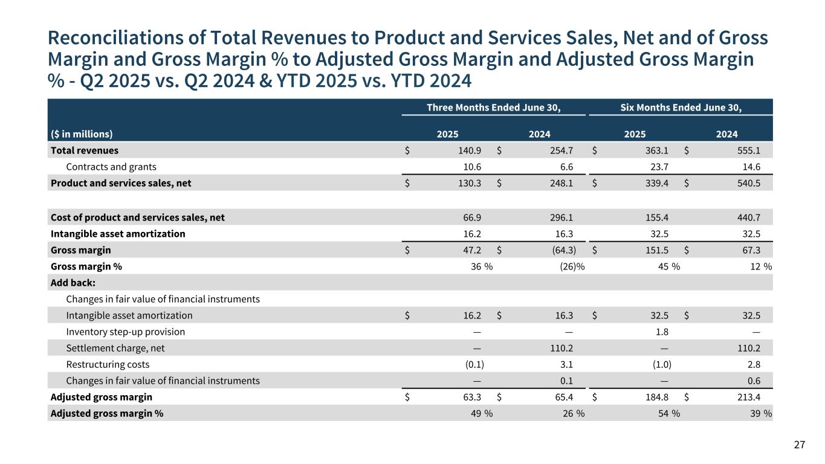Click the slide title heading text
Screen dimensions: 825x464
(408, 59)
